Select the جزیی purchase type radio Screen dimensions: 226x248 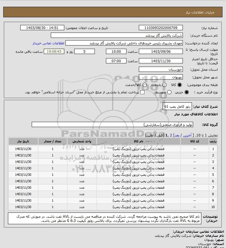click(187, 92)
